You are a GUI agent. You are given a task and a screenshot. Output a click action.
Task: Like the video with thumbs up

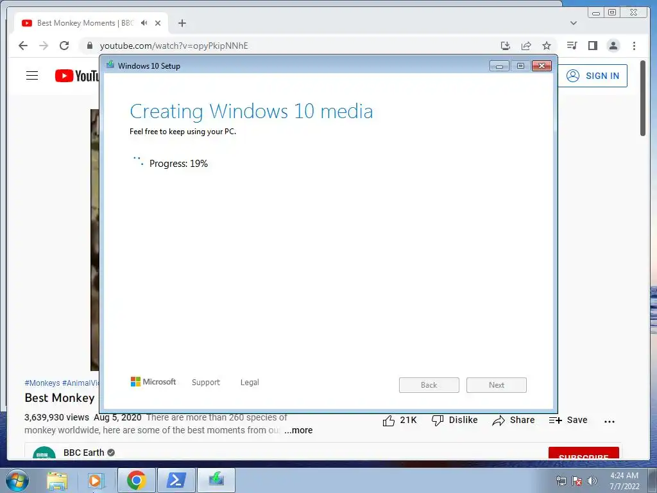399,420
